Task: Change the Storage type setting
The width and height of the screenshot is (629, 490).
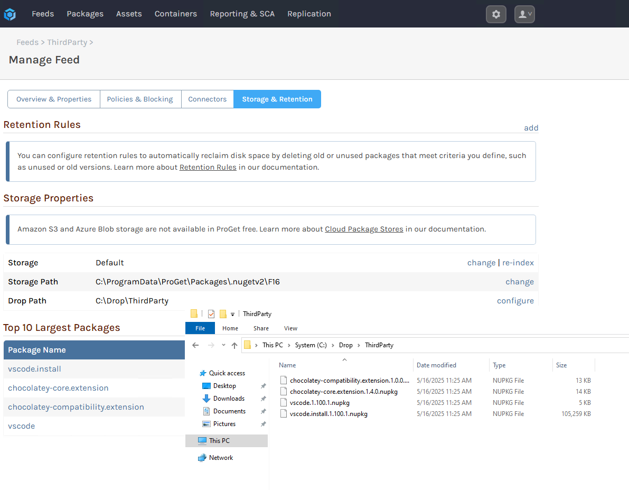Action: 481,263
